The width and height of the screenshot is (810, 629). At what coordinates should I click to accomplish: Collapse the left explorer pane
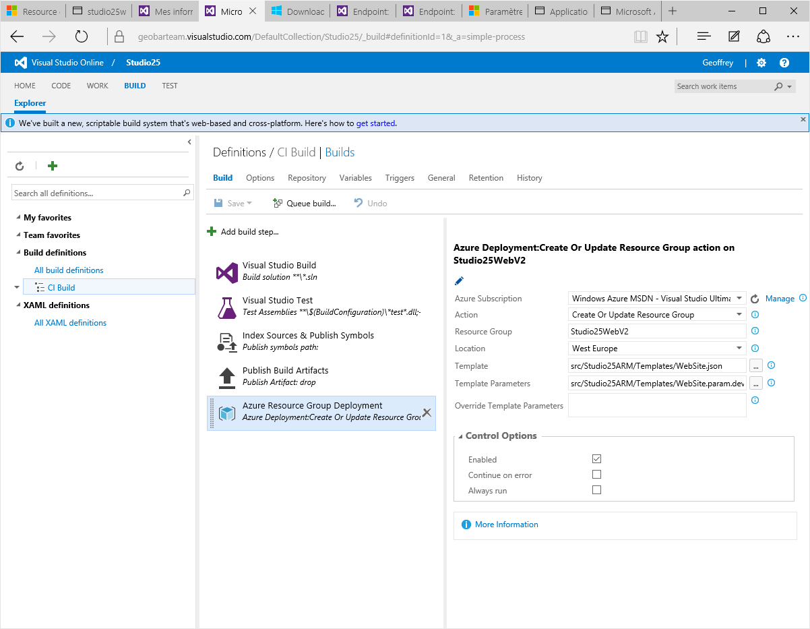coord(189,142)
